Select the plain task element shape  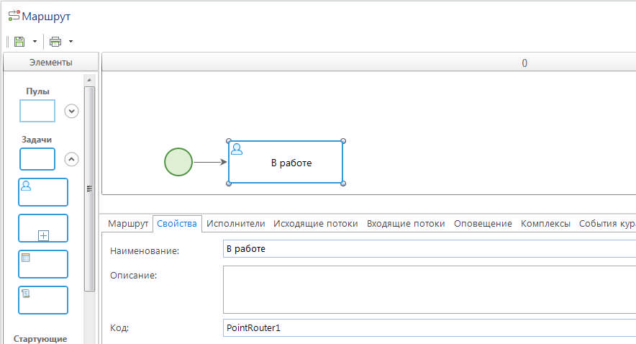(37, 159)
